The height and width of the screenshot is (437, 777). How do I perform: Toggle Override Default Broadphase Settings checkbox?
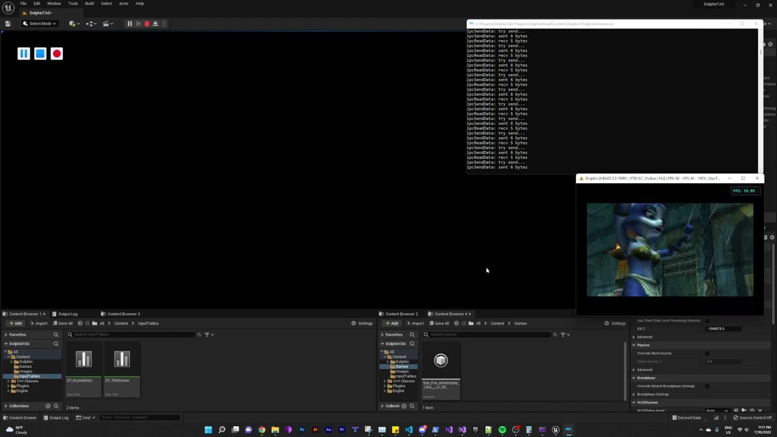coord(707,386)
